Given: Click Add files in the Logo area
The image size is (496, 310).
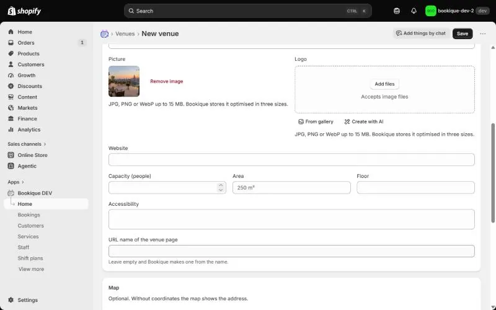Looking at the screenshot, I should pyautogui.click(x=384, y=84).
